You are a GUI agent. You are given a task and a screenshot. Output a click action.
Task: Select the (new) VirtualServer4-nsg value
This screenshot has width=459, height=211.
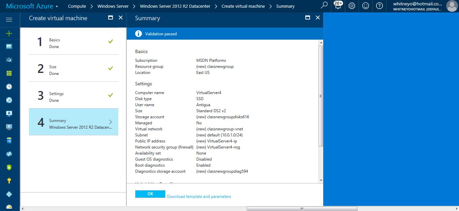pos(218,147)
